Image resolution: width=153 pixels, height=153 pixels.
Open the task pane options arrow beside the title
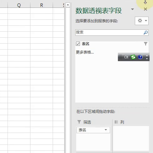tap(132, 9)
